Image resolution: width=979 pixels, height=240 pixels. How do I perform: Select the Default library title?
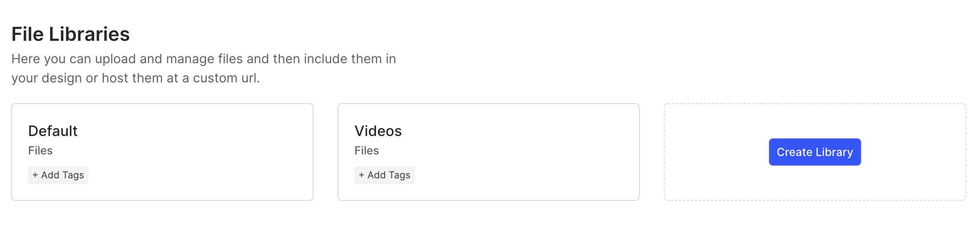point(53,131)
